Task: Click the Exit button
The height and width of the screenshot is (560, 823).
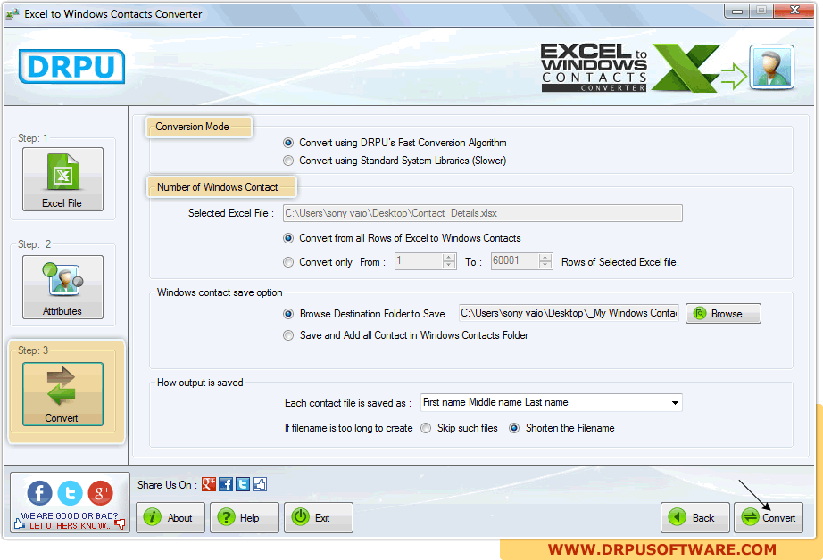Action: coord(318,517)
